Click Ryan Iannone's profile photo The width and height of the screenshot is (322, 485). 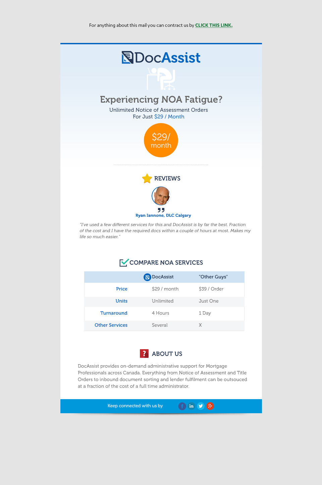point(161,196)
